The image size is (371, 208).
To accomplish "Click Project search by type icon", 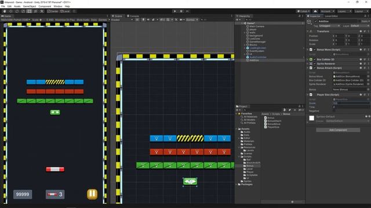I will tap(285, 110).
